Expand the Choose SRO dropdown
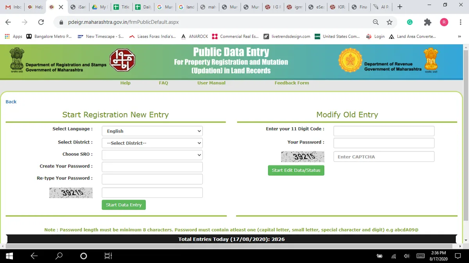This screenshot has width=469, height=263. click(x=152, y=155)
